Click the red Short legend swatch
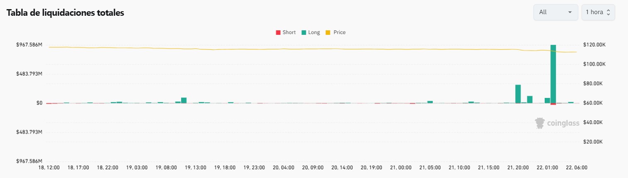Screen dimensions: 628x178 click(x=278, y=32)
